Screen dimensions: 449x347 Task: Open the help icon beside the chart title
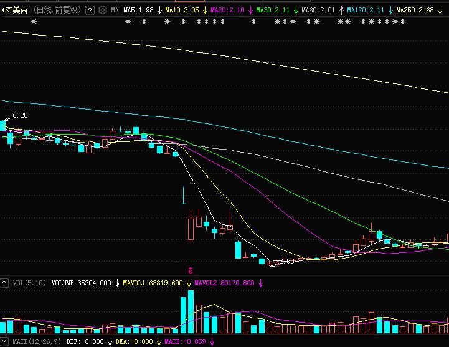[90, 11]
